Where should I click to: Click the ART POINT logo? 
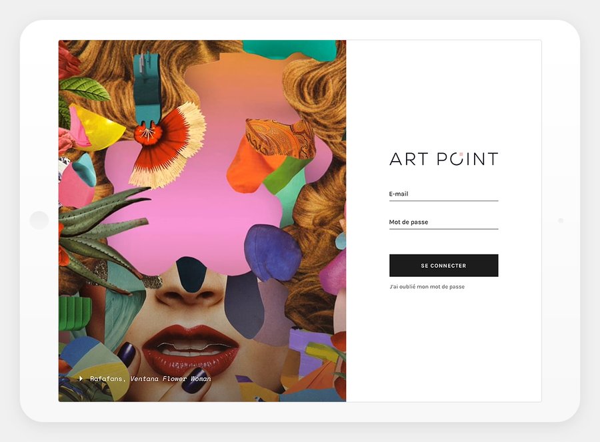click(x=443, y=159)
